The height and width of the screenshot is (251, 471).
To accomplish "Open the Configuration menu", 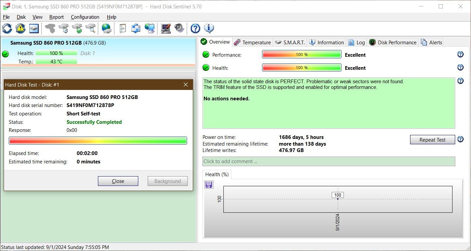I will [85, 17].
